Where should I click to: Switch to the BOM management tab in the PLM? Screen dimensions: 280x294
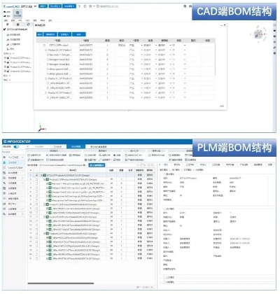point(76,146)
